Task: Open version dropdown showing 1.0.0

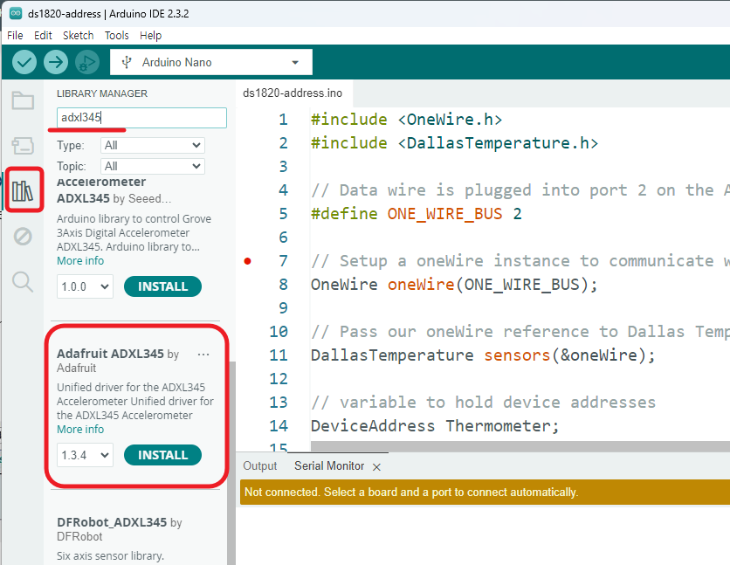Action: click(85, 286)
